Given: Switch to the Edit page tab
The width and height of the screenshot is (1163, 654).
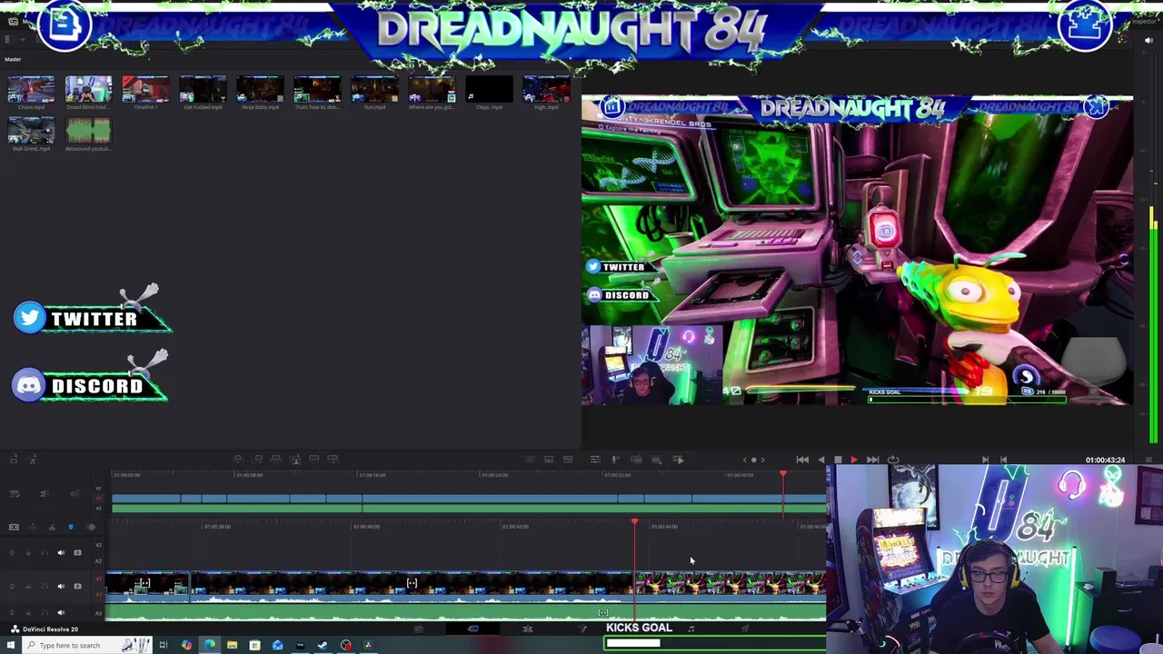Looking at the screenshot, I should pyautogui.click(x=528, y=629).
